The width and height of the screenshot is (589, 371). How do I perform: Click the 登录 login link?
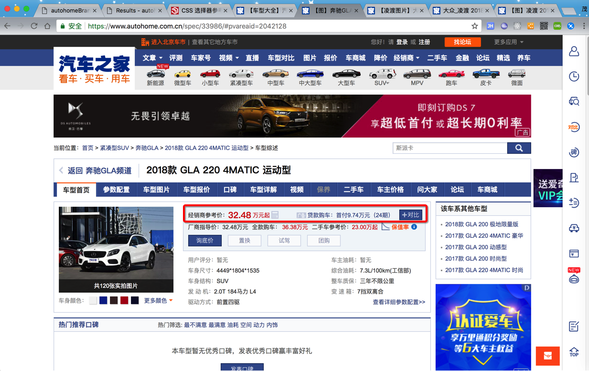(x=402, y=42)
